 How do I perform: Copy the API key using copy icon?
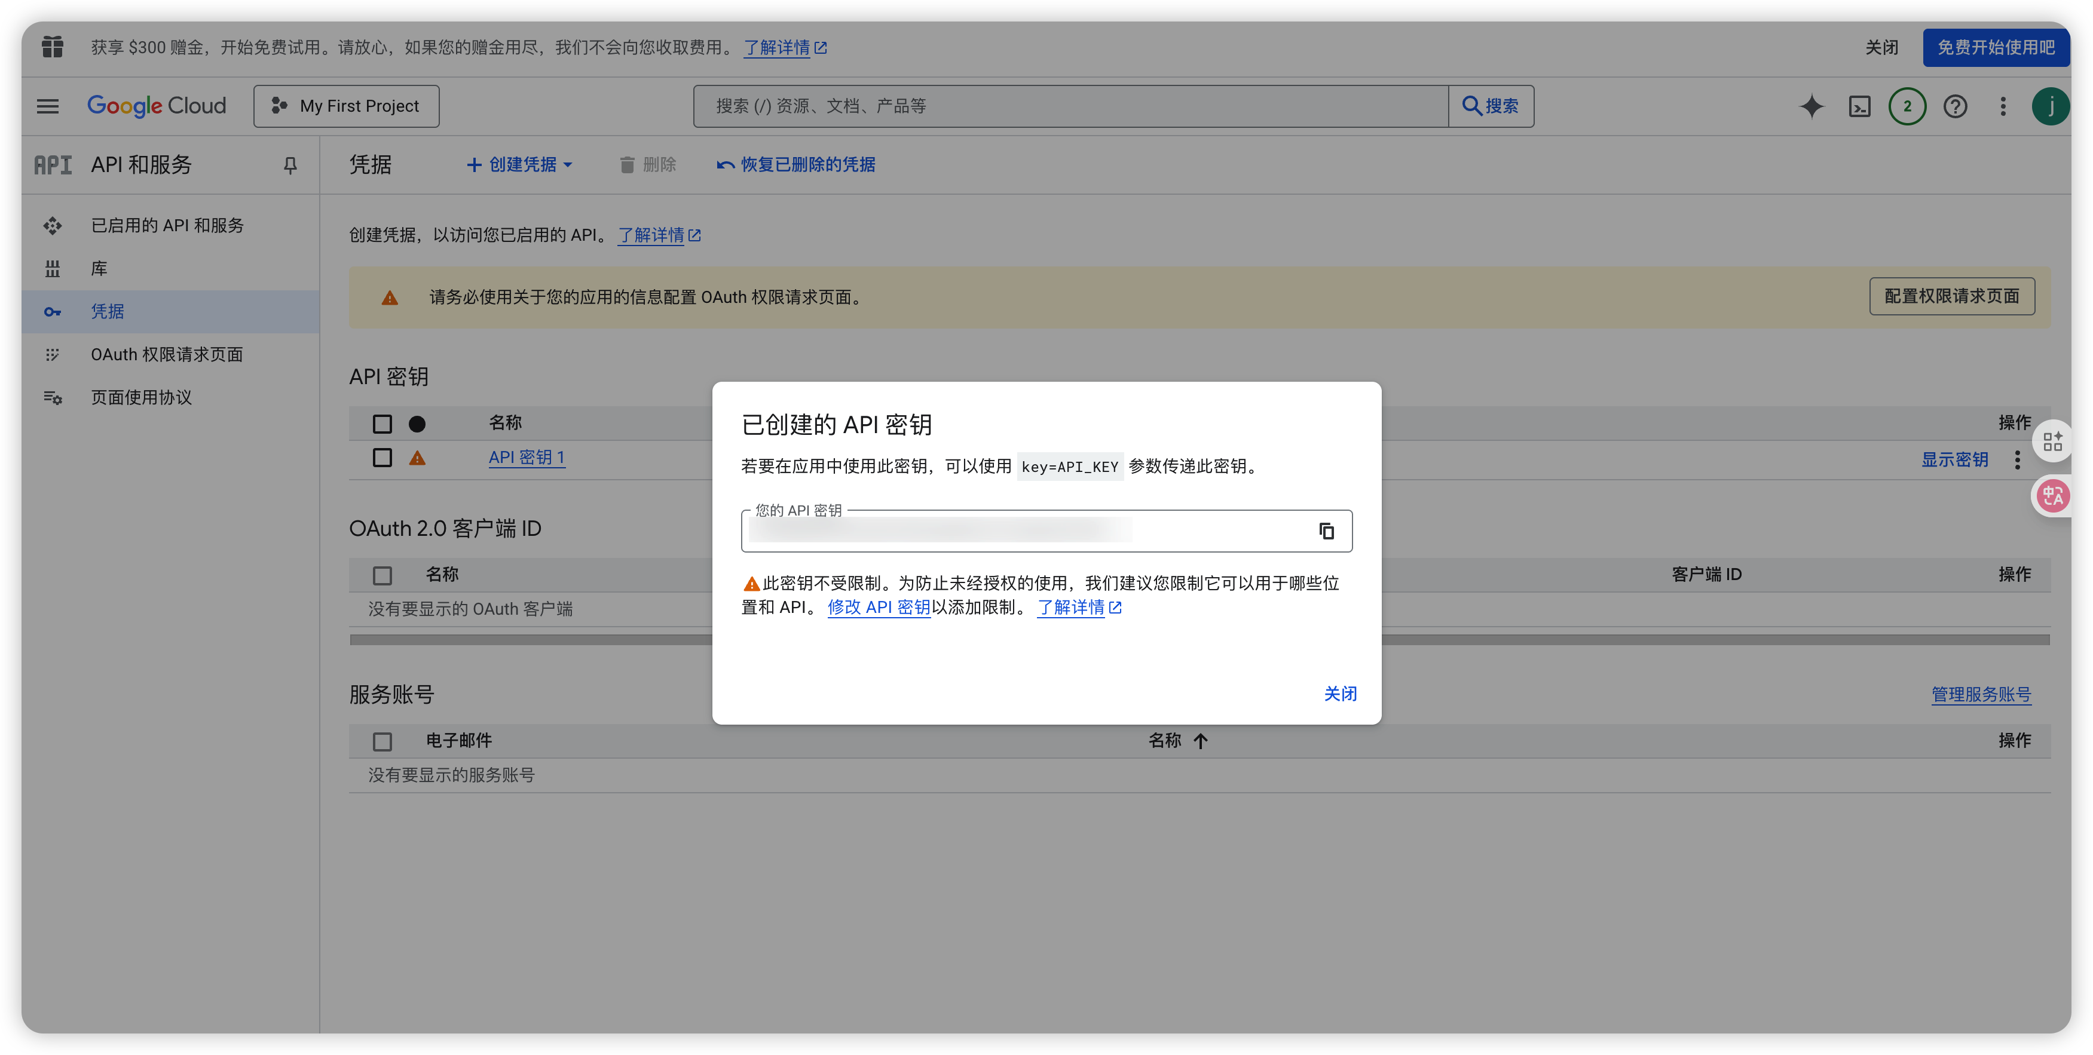tap(1327, 530)
